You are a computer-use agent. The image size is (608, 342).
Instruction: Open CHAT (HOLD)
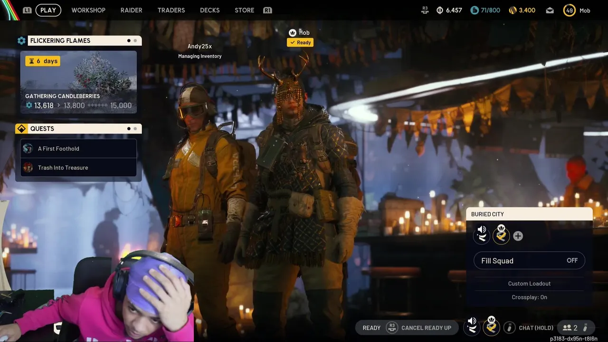[536, 328]
